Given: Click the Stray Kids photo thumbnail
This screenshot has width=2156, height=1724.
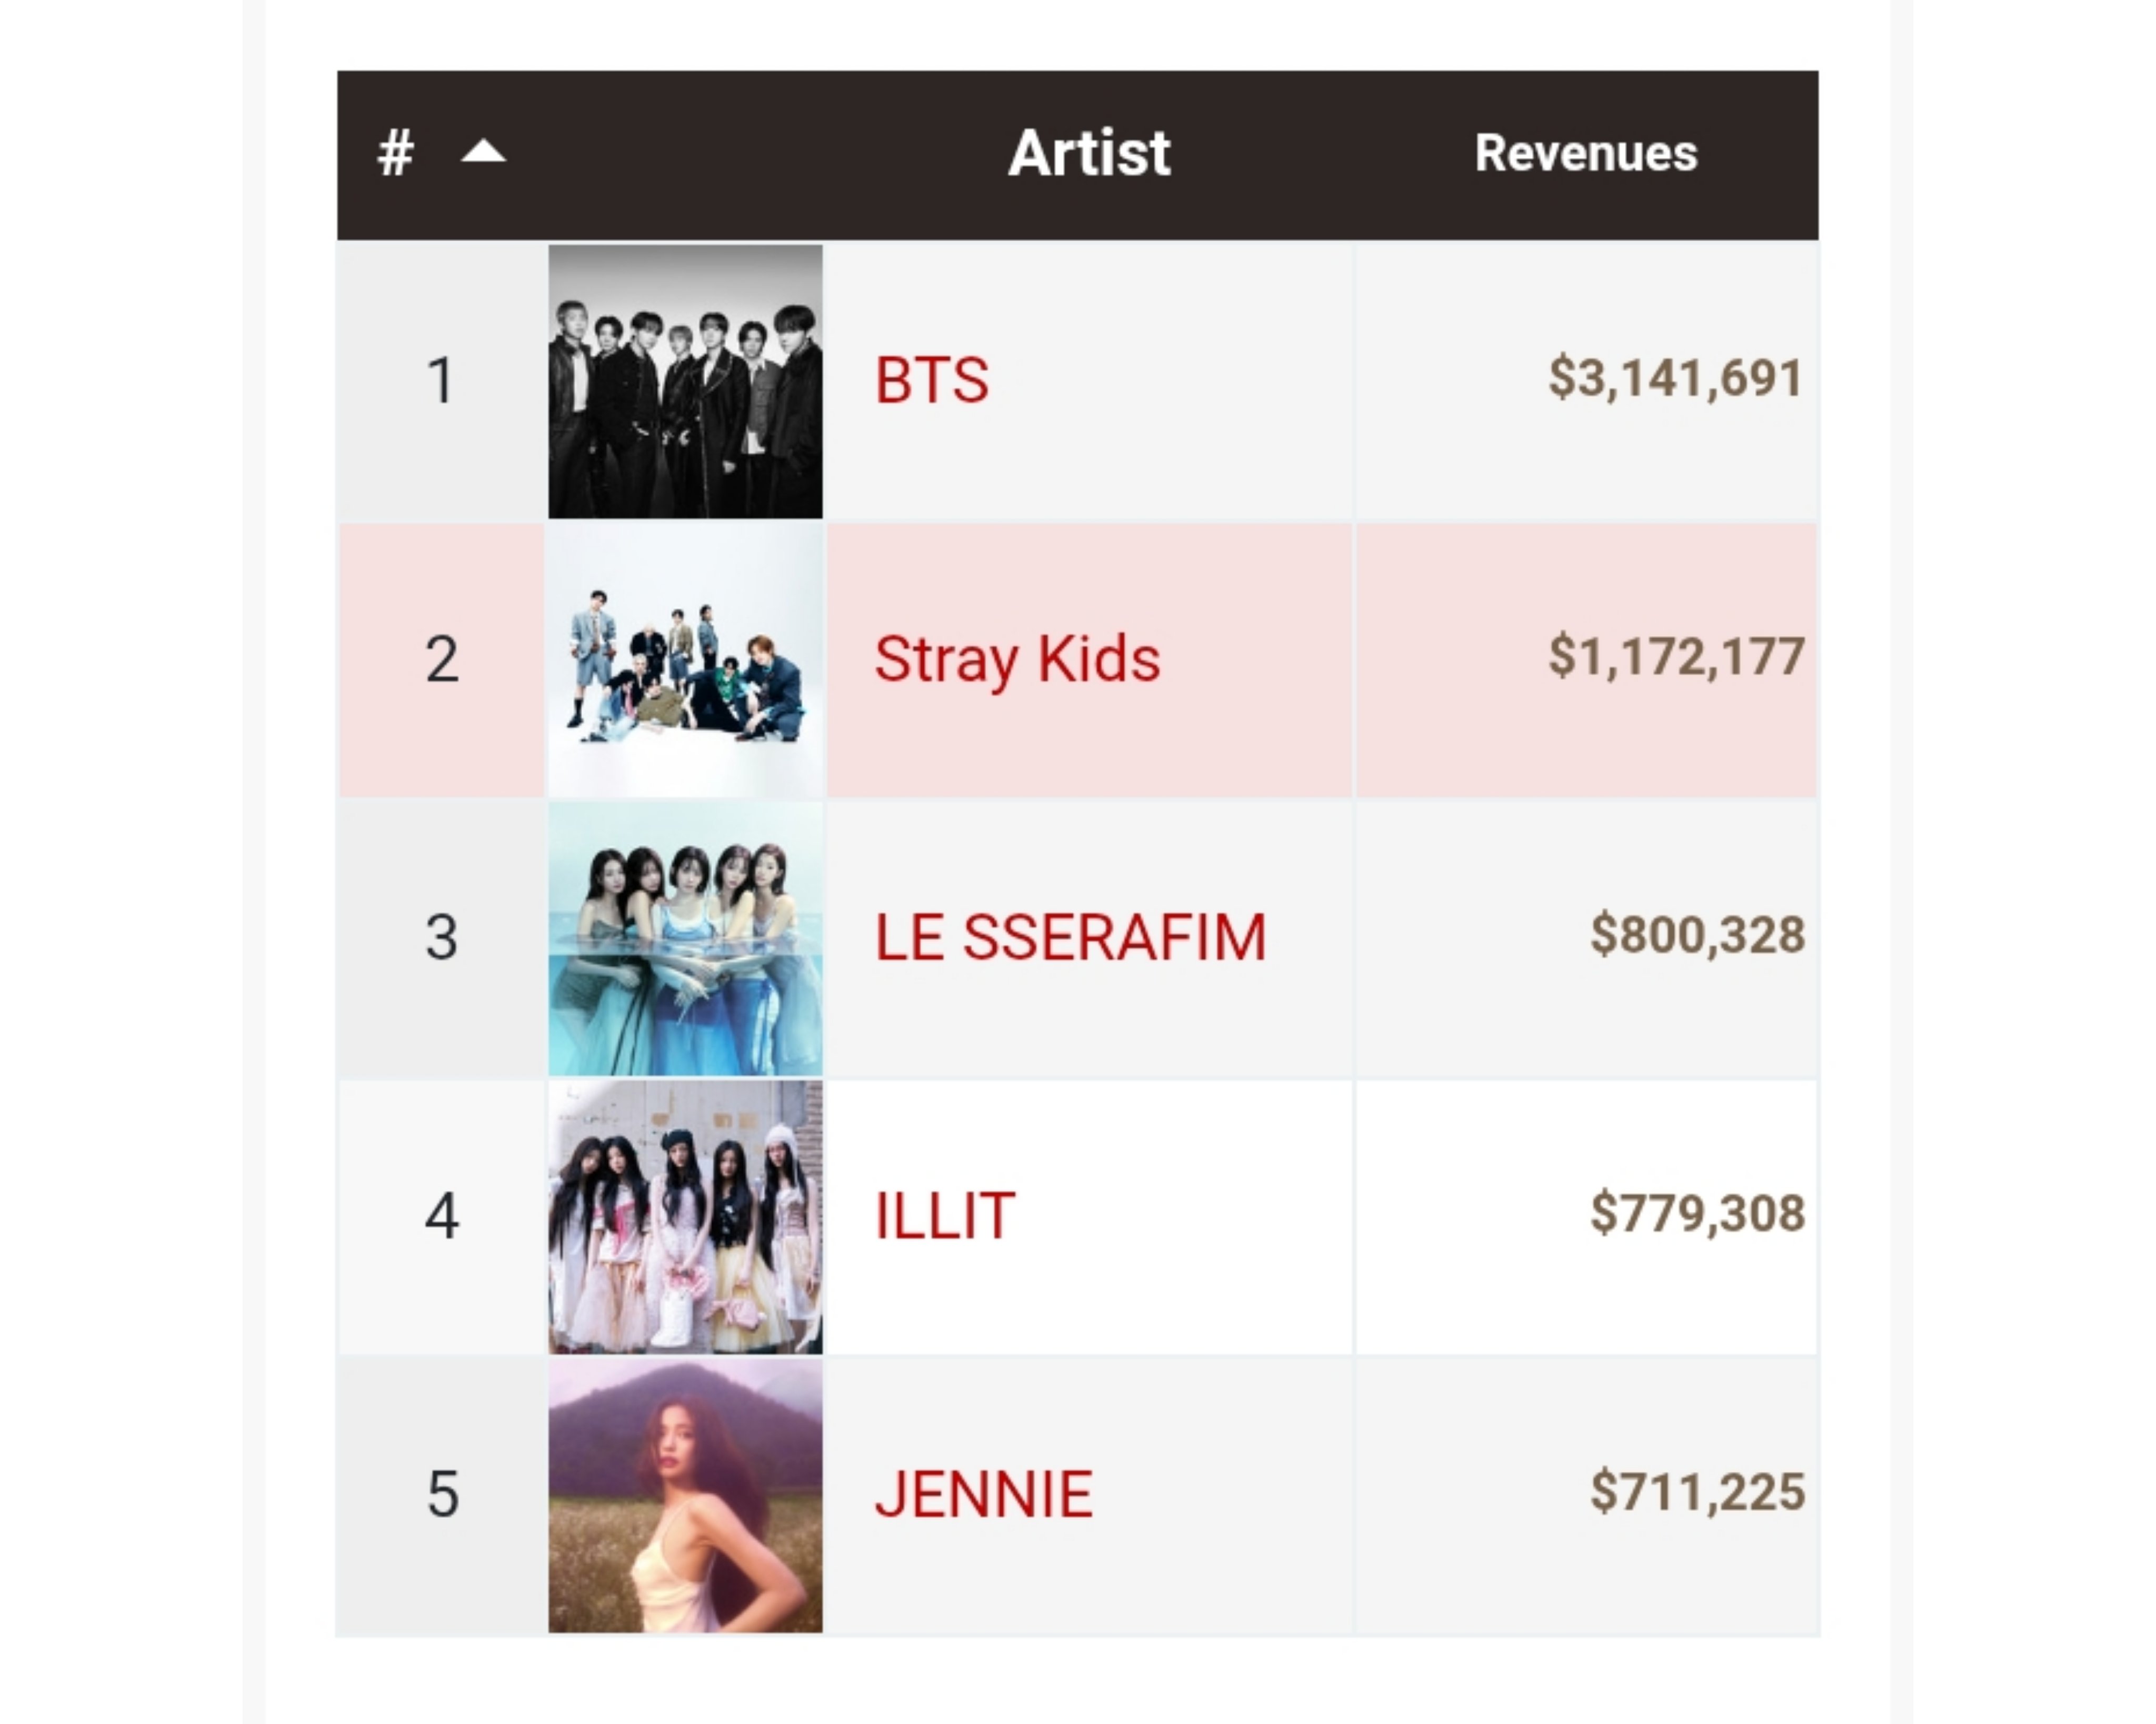Looking at the screenshot, I should pos(685,660).
